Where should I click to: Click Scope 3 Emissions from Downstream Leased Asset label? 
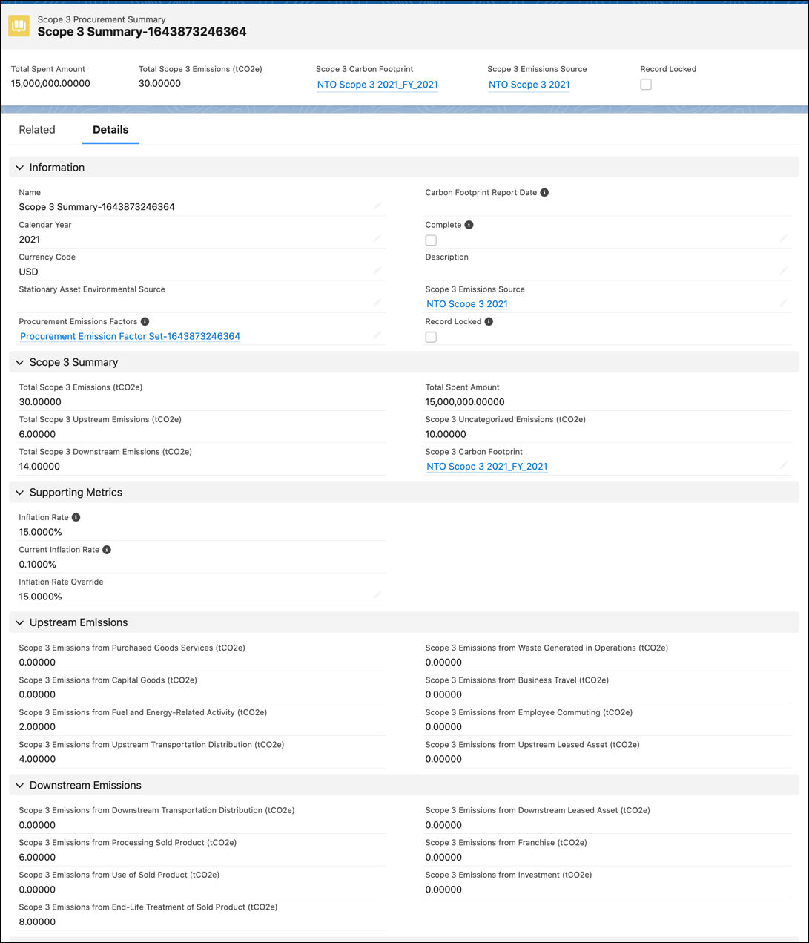pos(538,810)
